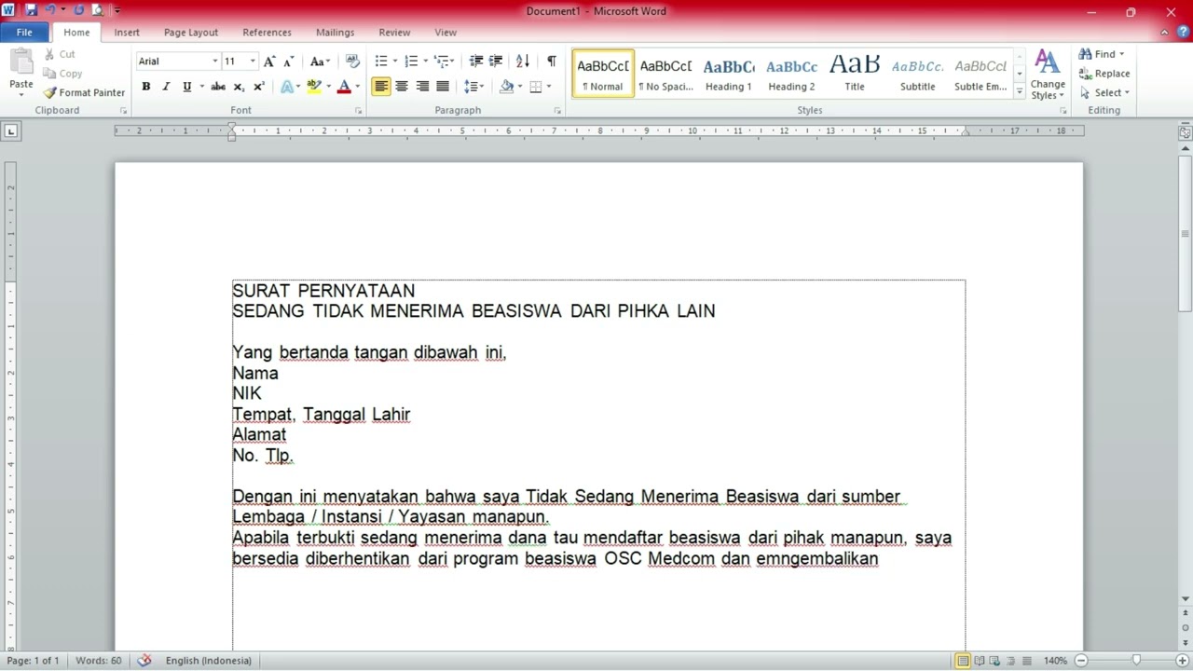Switch to the Page Layout tab
This screenshot has height=671, width=1193.
[191, 33]
